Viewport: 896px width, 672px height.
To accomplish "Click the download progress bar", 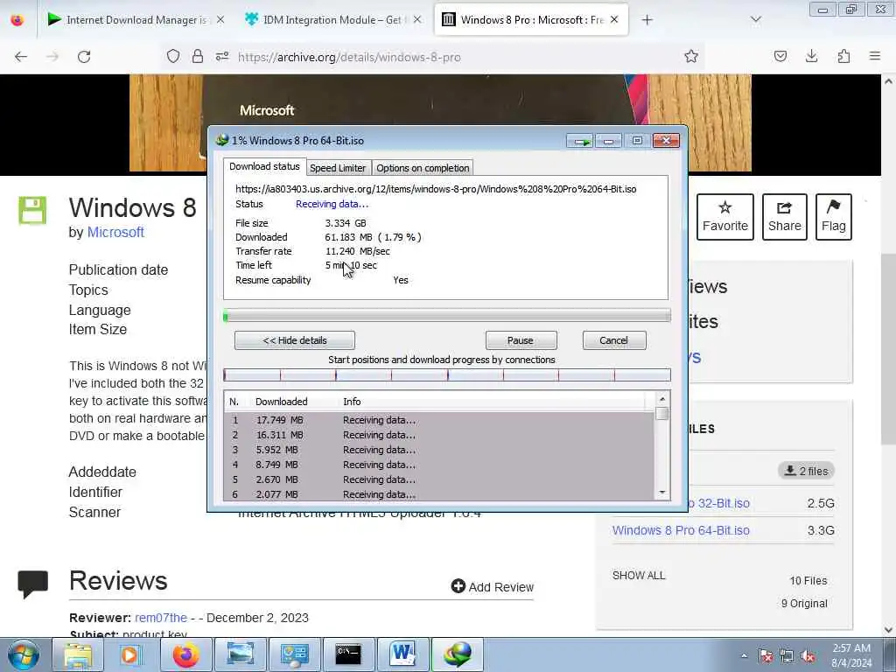I will pos(447,316).
